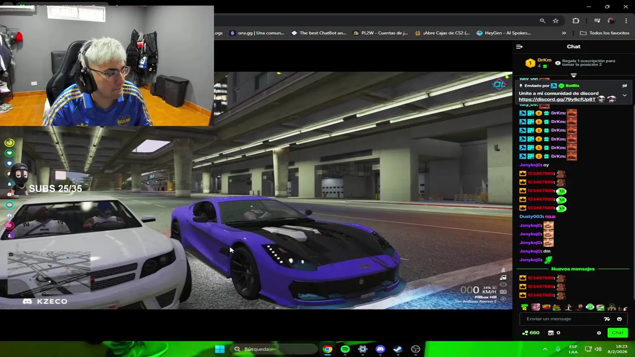Viewport: 635px width, 357px height.
Task: Open Todos los favoritos folder
Action: (604, 33)
